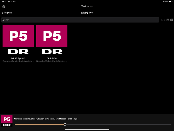The height and width of the screenshot is (131, 174).
Task: Switch to grid view layout
Action: pos(172,20)
